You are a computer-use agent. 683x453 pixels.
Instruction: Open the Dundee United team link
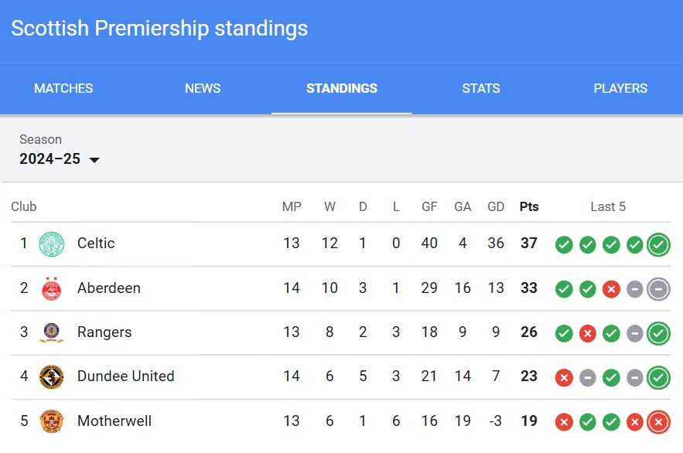click(x=125, y=376)
